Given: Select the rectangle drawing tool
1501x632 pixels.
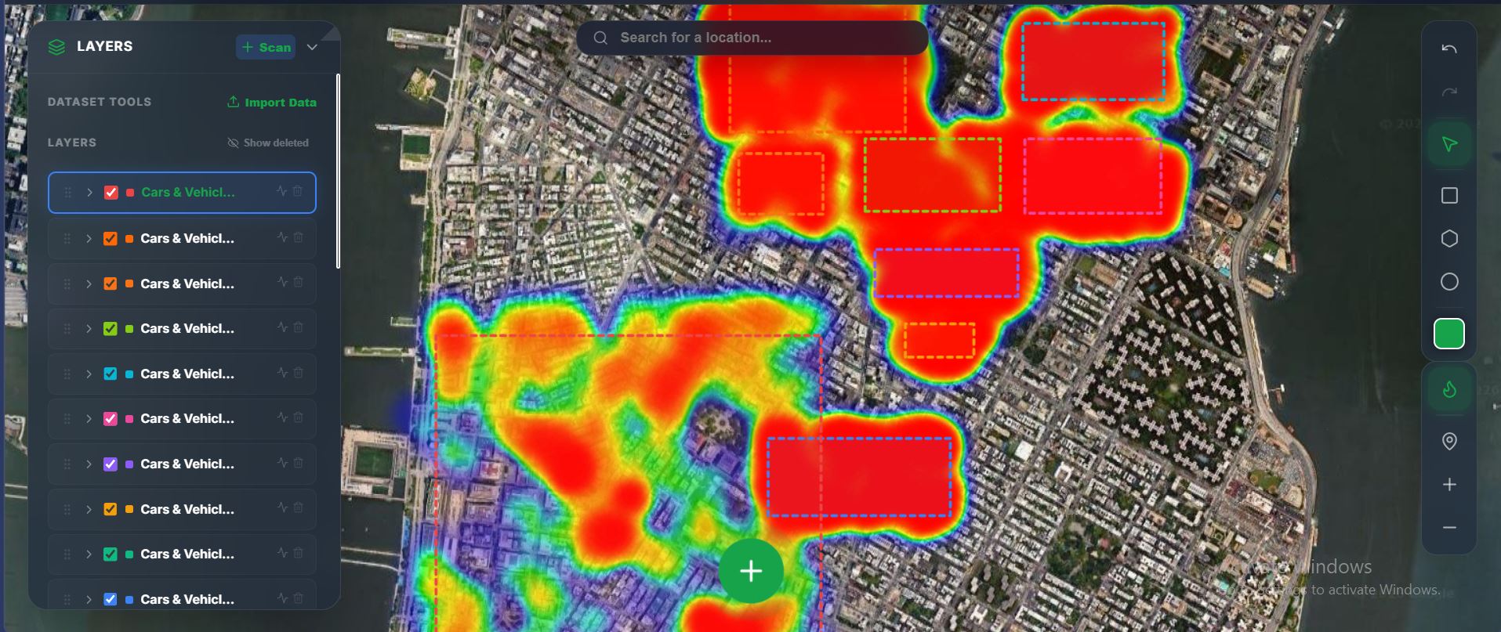Looking at the screenshot, I should tap(1448, 195).
